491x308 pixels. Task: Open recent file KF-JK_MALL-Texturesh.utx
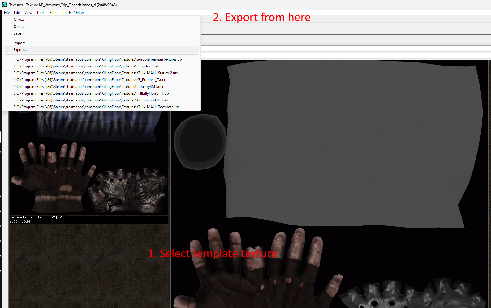click(x=101, y=107)
